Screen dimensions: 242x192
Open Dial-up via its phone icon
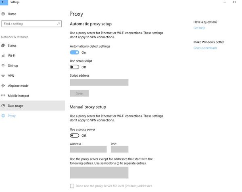3,66
